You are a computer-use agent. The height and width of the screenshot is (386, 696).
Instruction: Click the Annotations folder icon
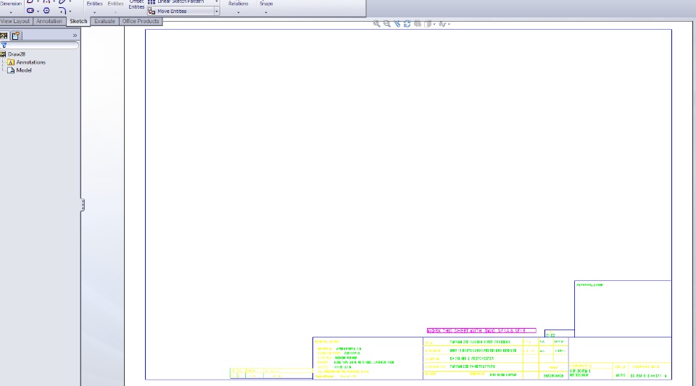[x=11, y=62]
